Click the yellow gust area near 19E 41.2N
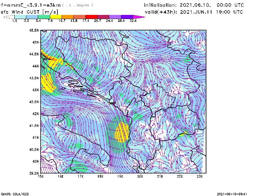The image size is (254, 196). [x=122, y=132]
